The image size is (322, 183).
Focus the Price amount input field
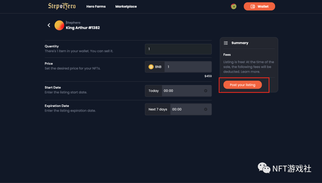[x=188, y=67]
